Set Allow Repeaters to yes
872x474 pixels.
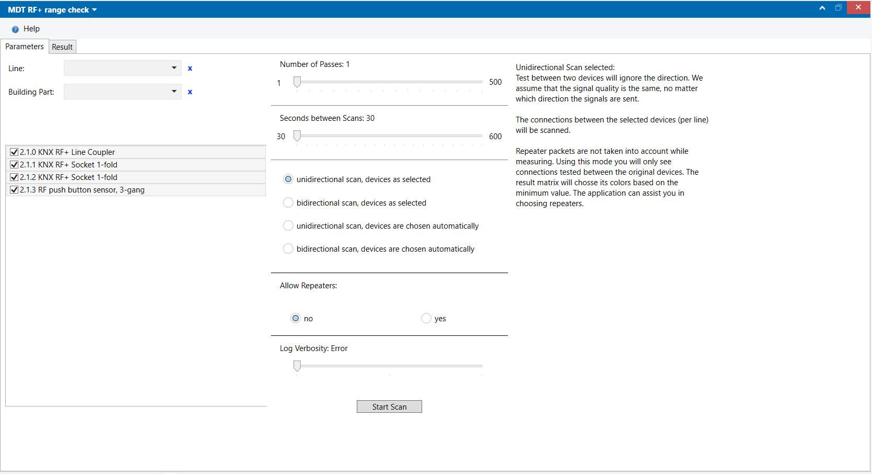point(426,318)
